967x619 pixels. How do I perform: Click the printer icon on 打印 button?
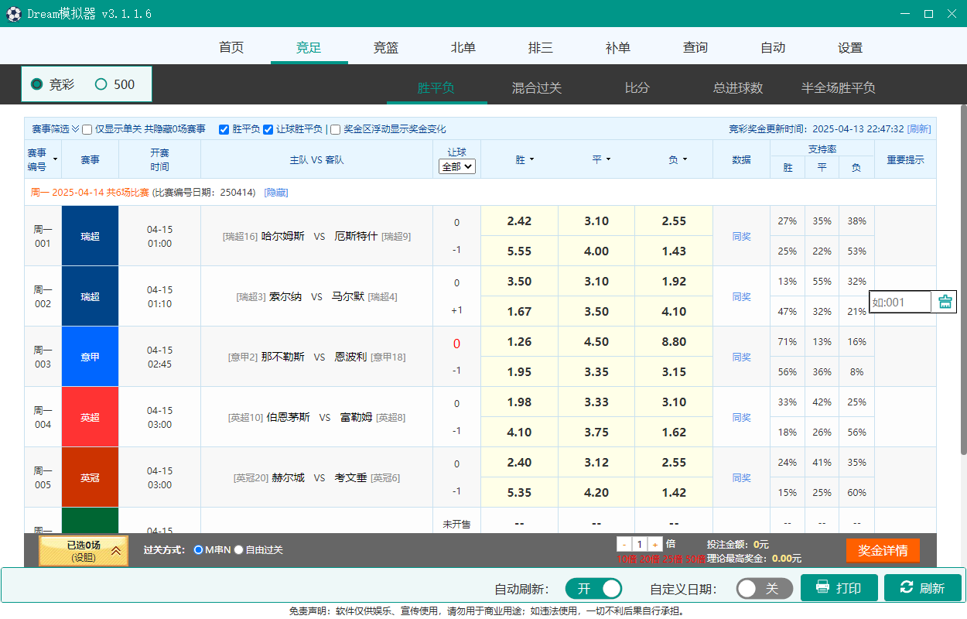tap(822, 588)
